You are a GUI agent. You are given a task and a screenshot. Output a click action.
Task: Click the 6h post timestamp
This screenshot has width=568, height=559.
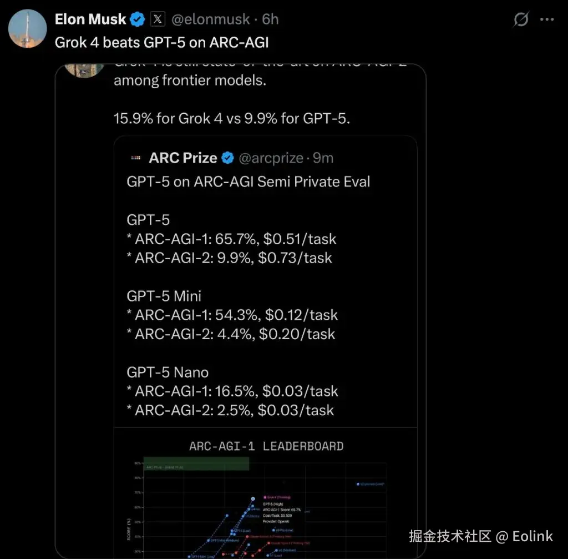click(271, 20)
